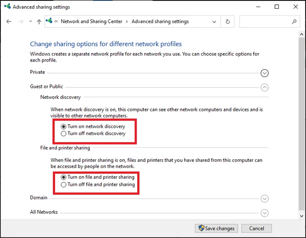This screenshot has height=238, width=306.
Task: Click the breadcrumb separator arrow after Network and Sharing Center
Action: (x=127, y=21)
